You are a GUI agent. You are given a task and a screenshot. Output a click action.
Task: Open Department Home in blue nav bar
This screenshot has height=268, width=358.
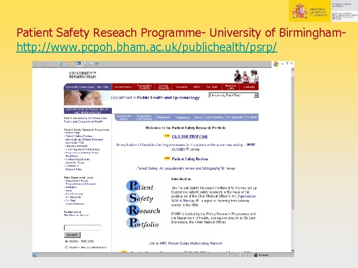pyautogui.click(x=124, y=117)
